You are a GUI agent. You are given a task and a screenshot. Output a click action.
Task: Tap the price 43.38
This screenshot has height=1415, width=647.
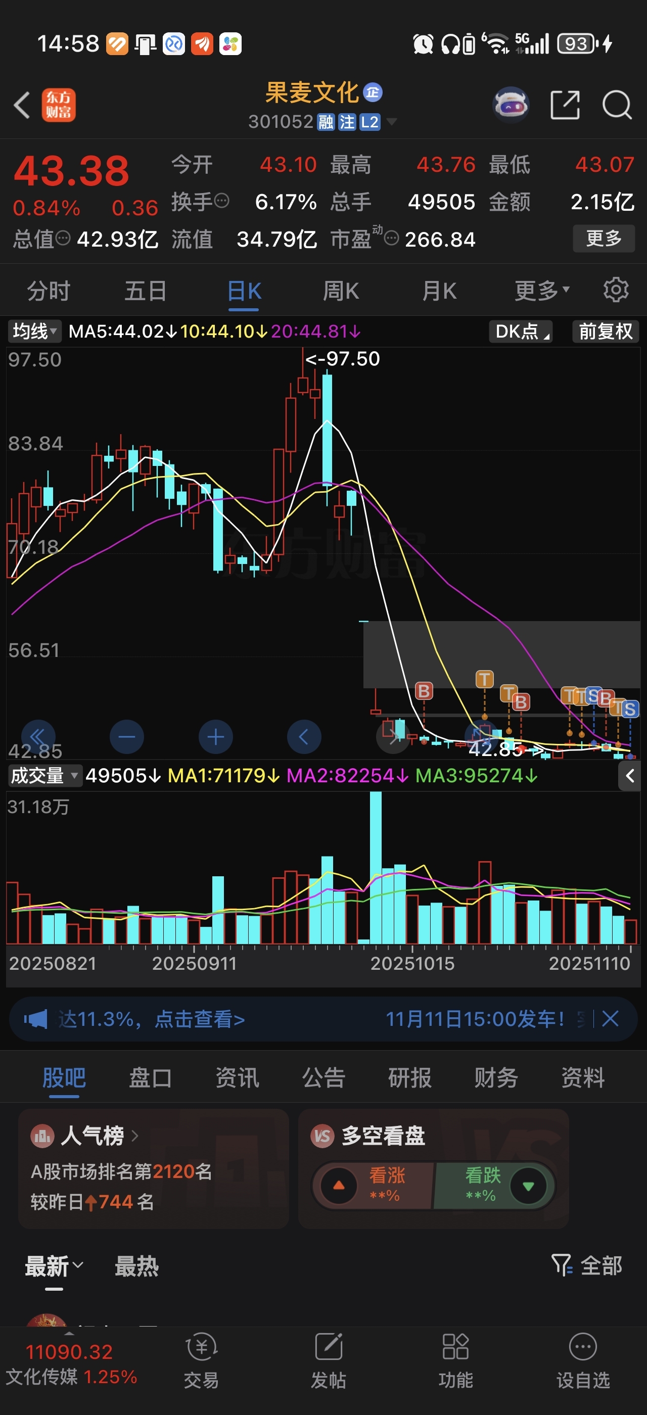coord(71,170)
